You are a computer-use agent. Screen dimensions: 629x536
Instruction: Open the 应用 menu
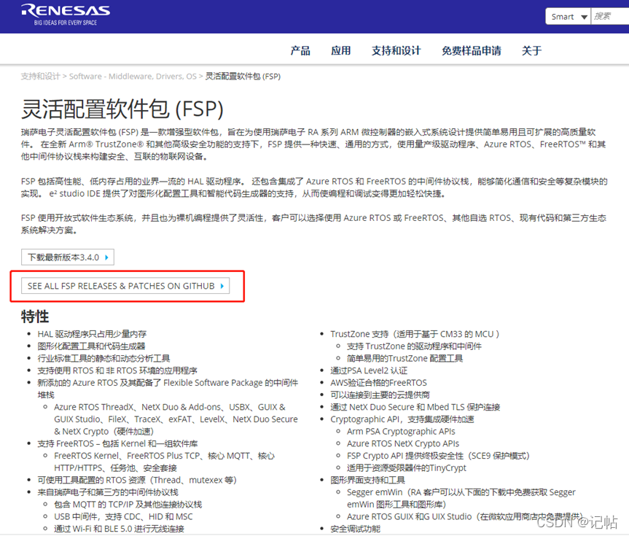[340, 50]
